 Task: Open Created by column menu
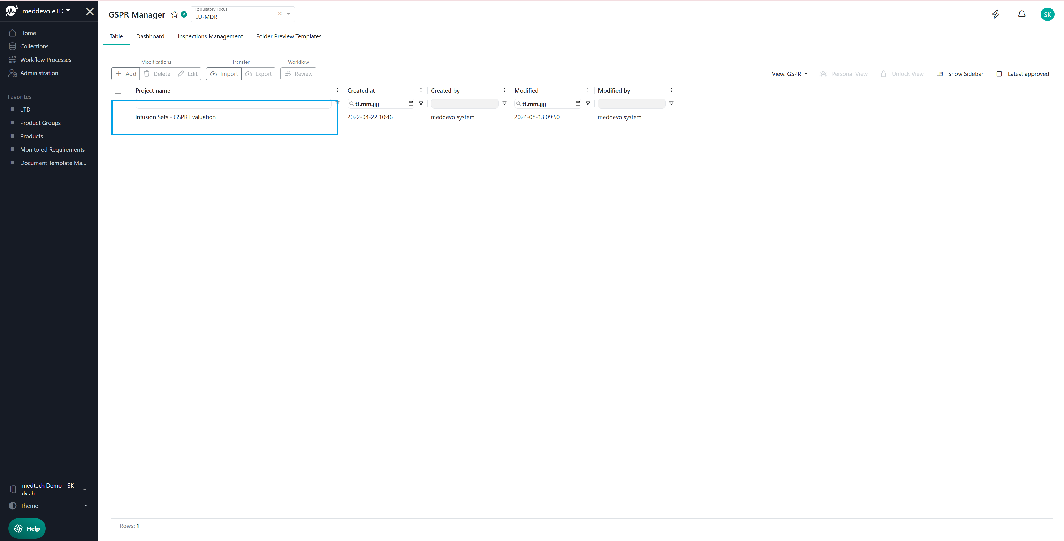click(504, 90)
